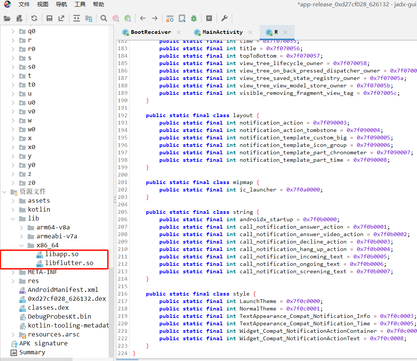
Task: Switch to the MainActivity tab
Action: click(x=222, y=32)
